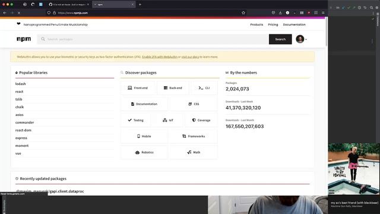Open the Pricing link
The image size is (380, 214).
(x=273, y=24)
